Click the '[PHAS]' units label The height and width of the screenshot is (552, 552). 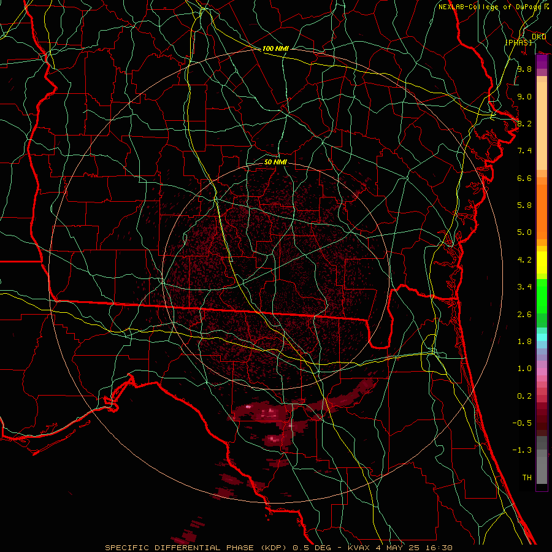(518, 42)
